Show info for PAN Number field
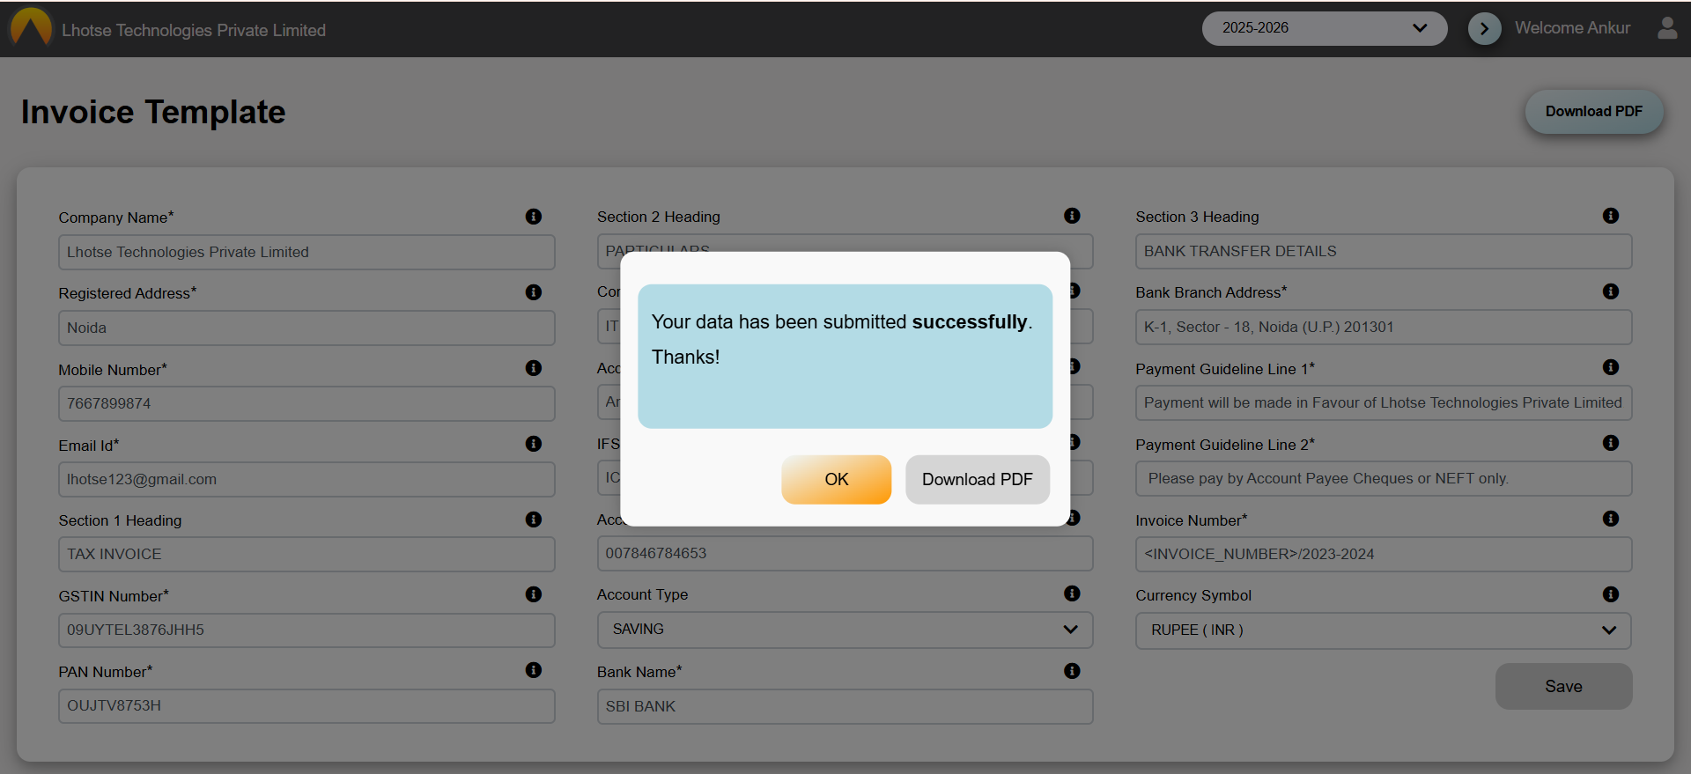Screen dimensions: 1691x774 [534, 670]
